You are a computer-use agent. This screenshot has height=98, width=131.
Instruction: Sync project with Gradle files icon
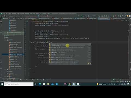tap(118, 16)
